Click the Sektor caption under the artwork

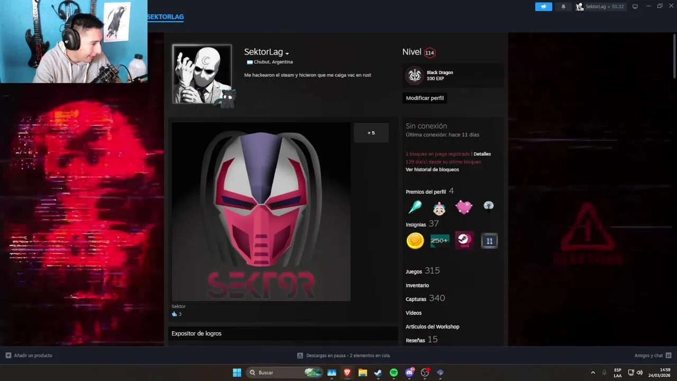pyautogui.click(x=179, y=306)
